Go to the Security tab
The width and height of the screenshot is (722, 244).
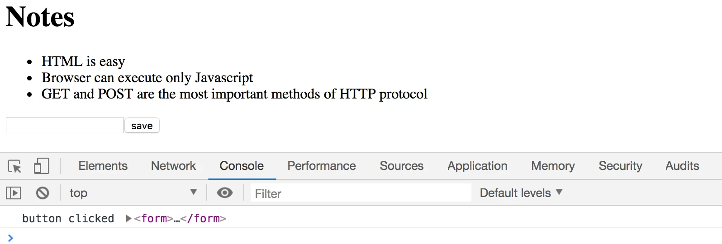pyautogui.click(x=620, y=166)
